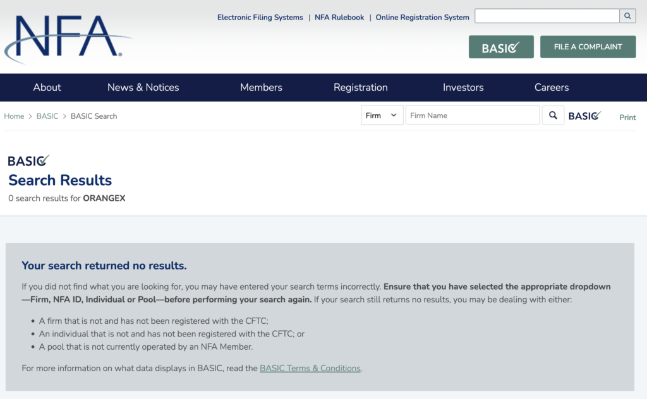Screen dimensions: 647x399
Task: Go to the BASIC breadcrumb link
Action: [47, 116]
